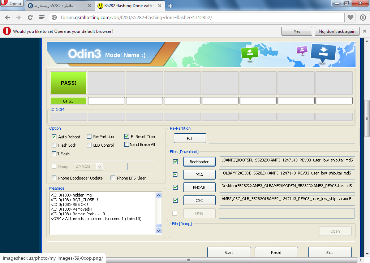Click the MODEM_S5282DXAMF2 path field
This screenshot has width=370, height=263.
pos(287,187)
